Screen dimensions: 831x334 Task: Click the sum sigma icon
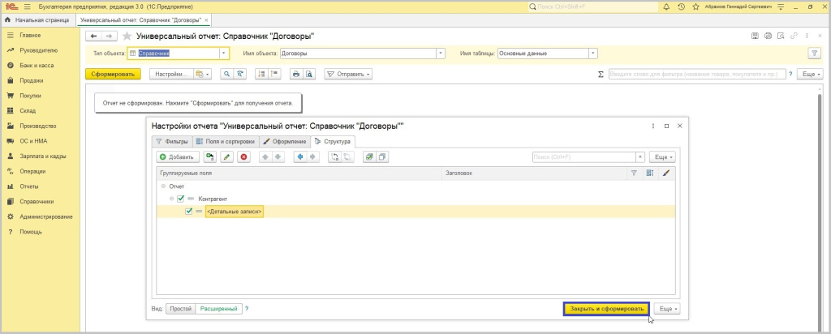click(x=601, y=74)
